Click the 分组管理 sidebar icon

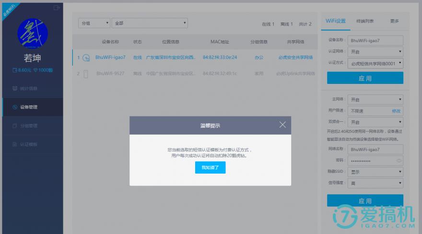(x=15, y=126)
